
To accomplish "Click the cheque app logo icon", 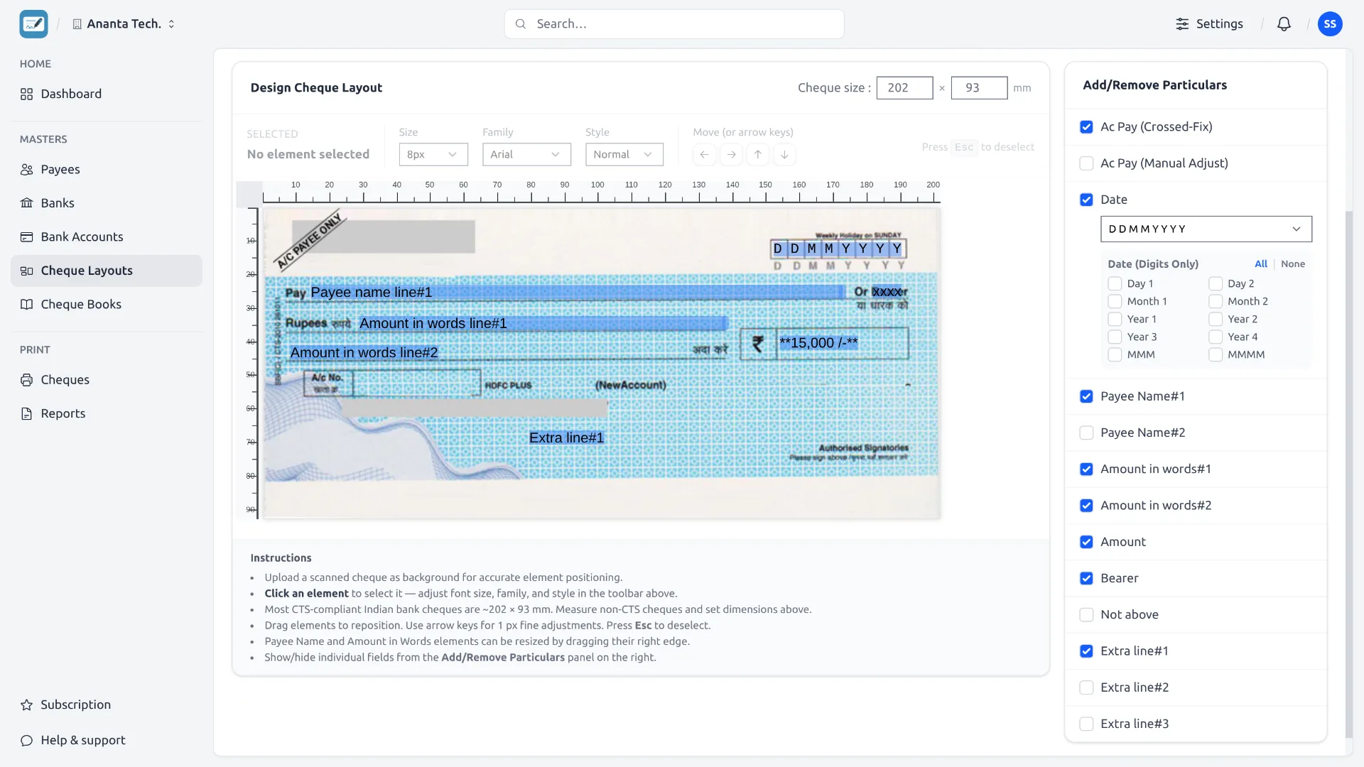I will pos(33,23).
